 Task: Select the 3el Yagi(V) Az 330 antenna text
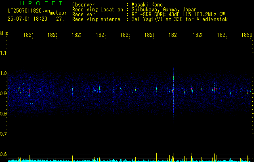point(180,19)
